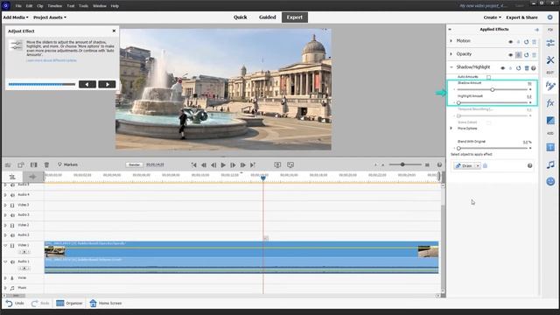Click the Markers pin icon
Viewport: 560px width, 315px height.
pyautogui.click(x=59, y=164)
